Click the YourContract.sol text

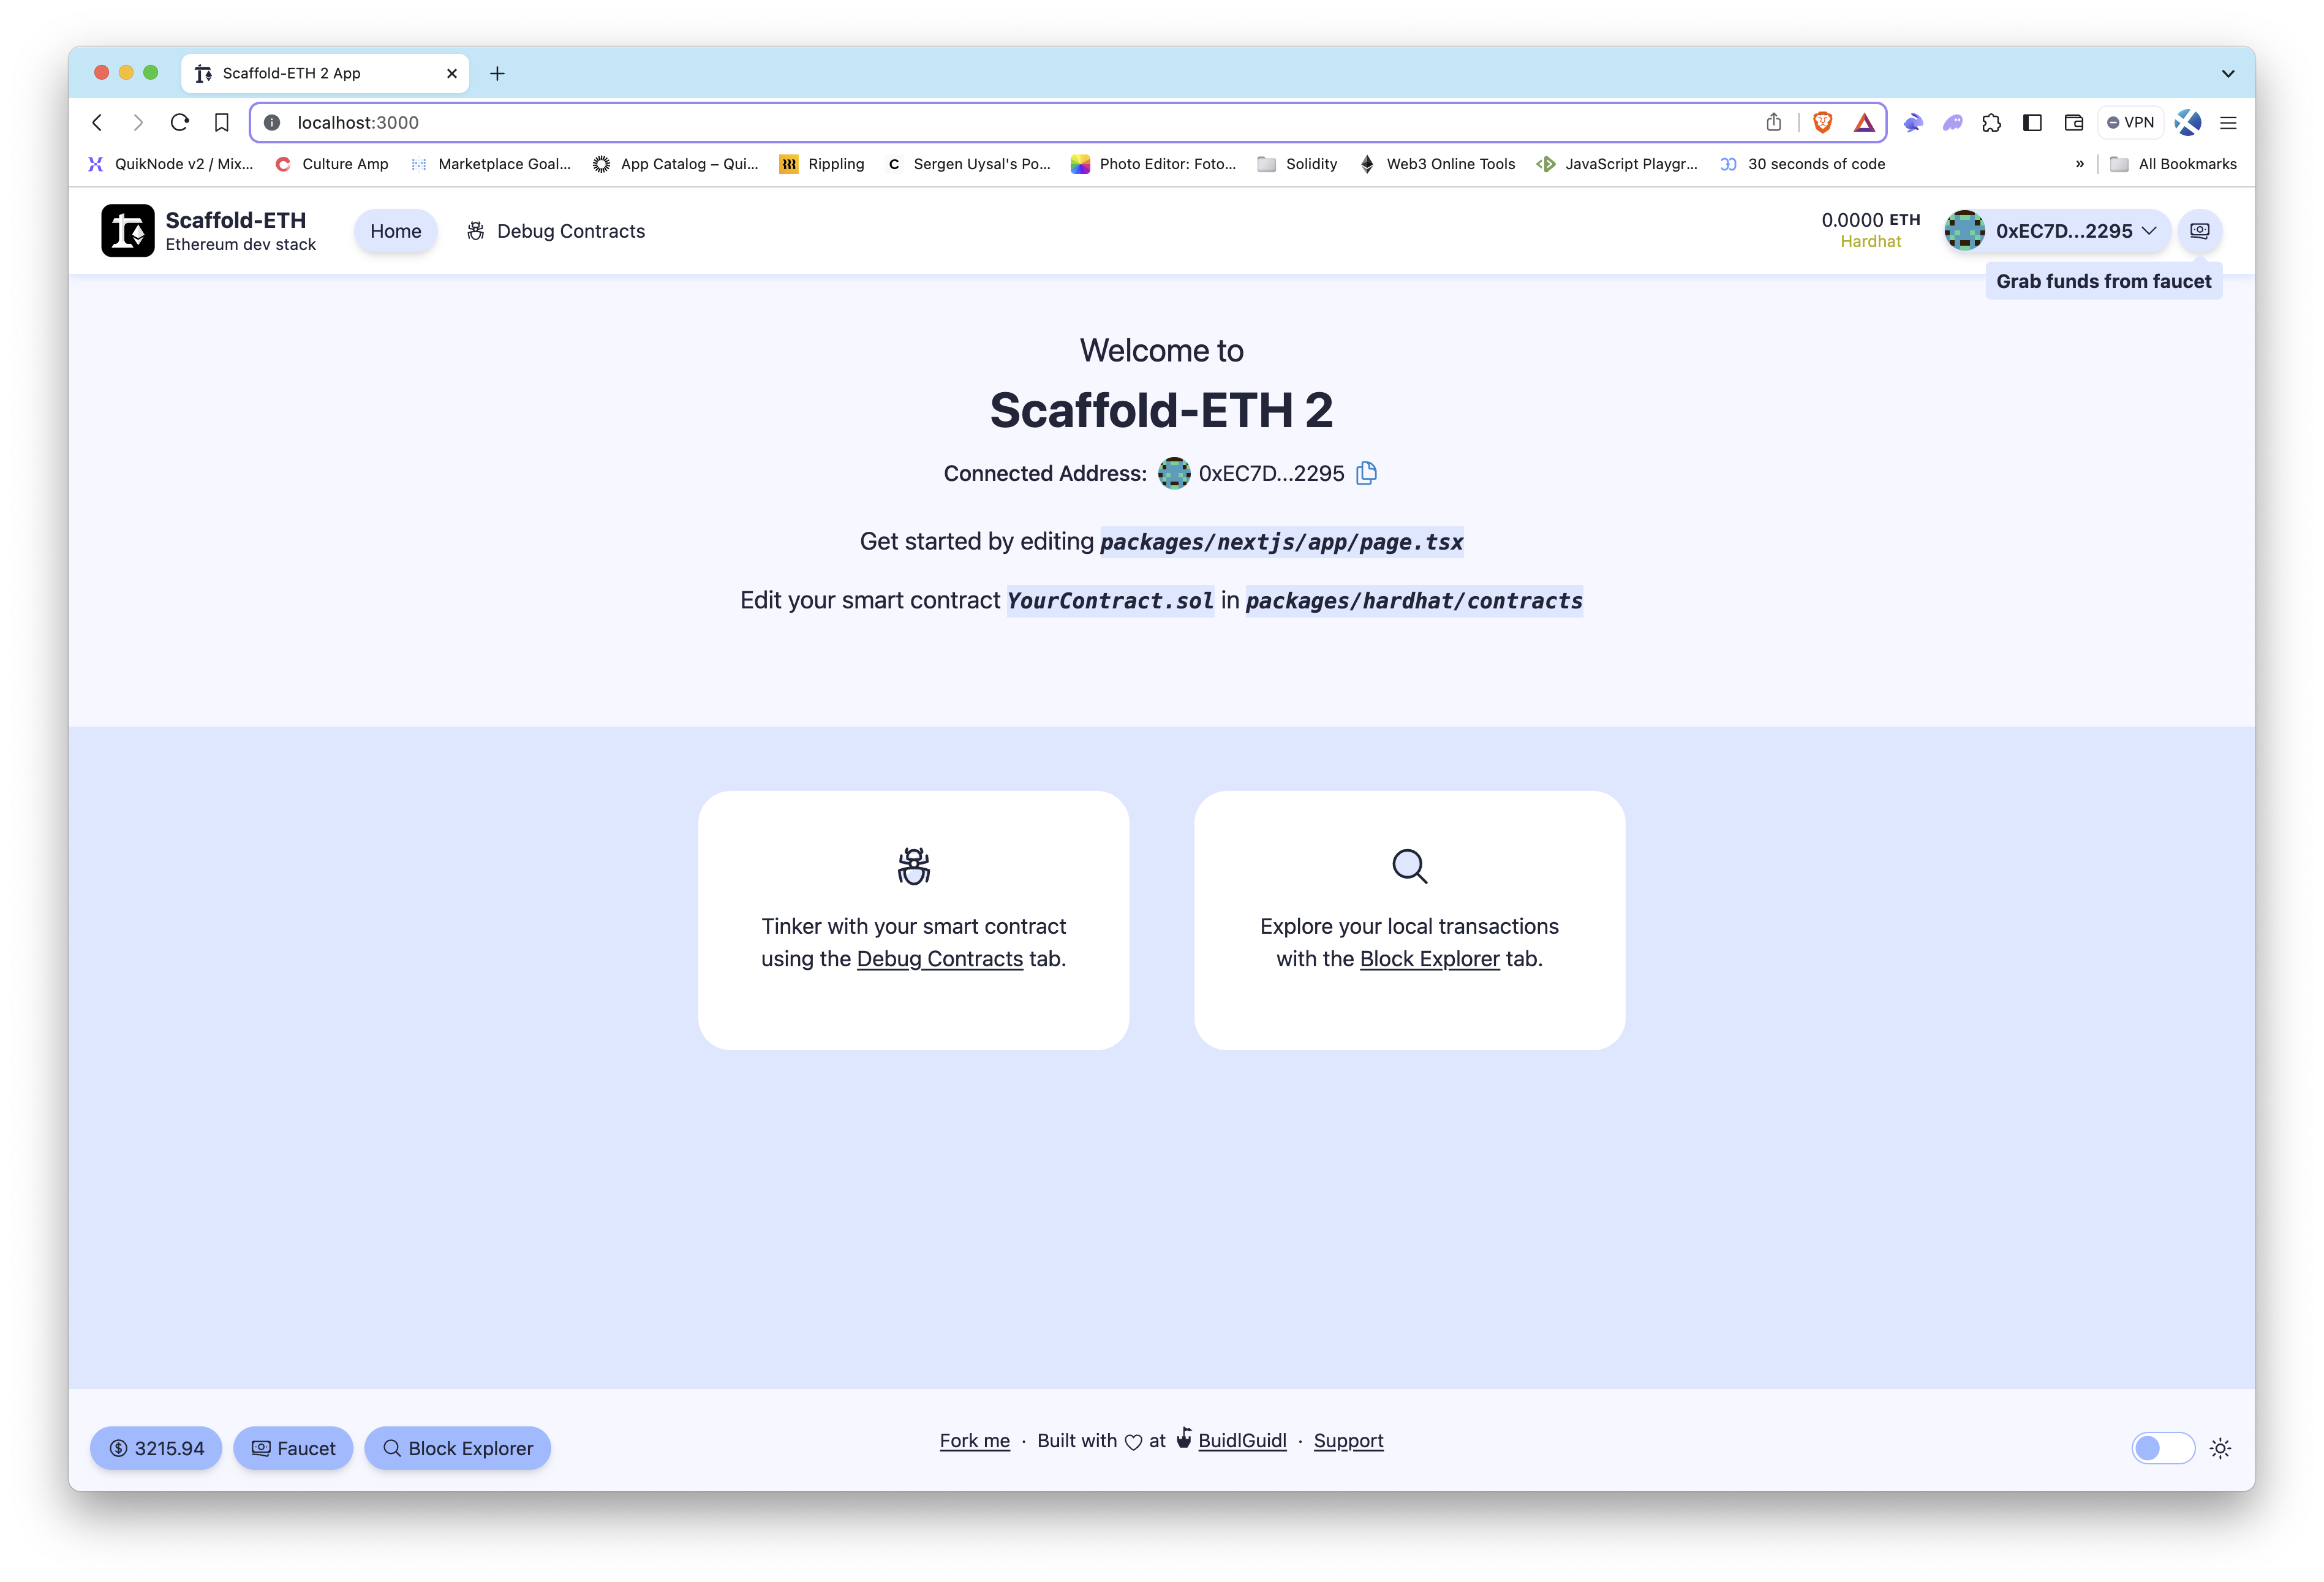1110,601
